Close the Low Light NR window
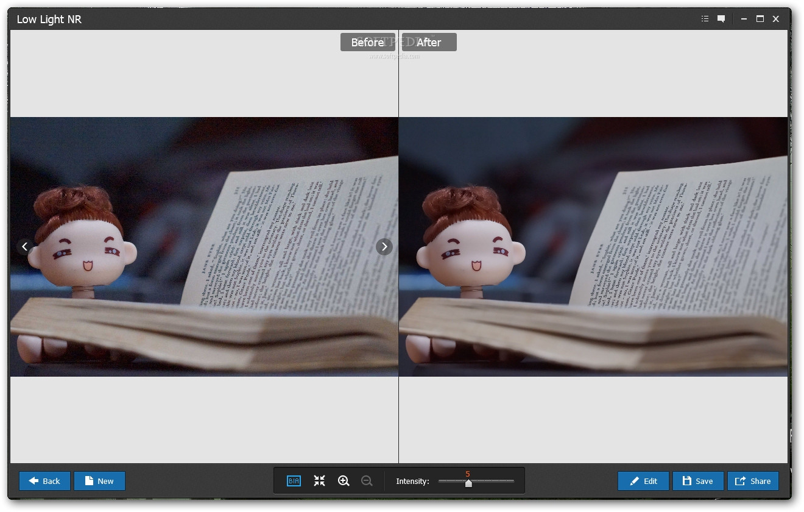804x512 pixels. [x=776, y=19]
